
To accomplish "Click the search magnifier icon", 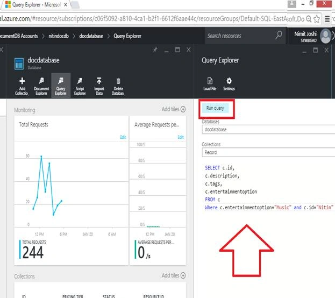I will [279, 35].
